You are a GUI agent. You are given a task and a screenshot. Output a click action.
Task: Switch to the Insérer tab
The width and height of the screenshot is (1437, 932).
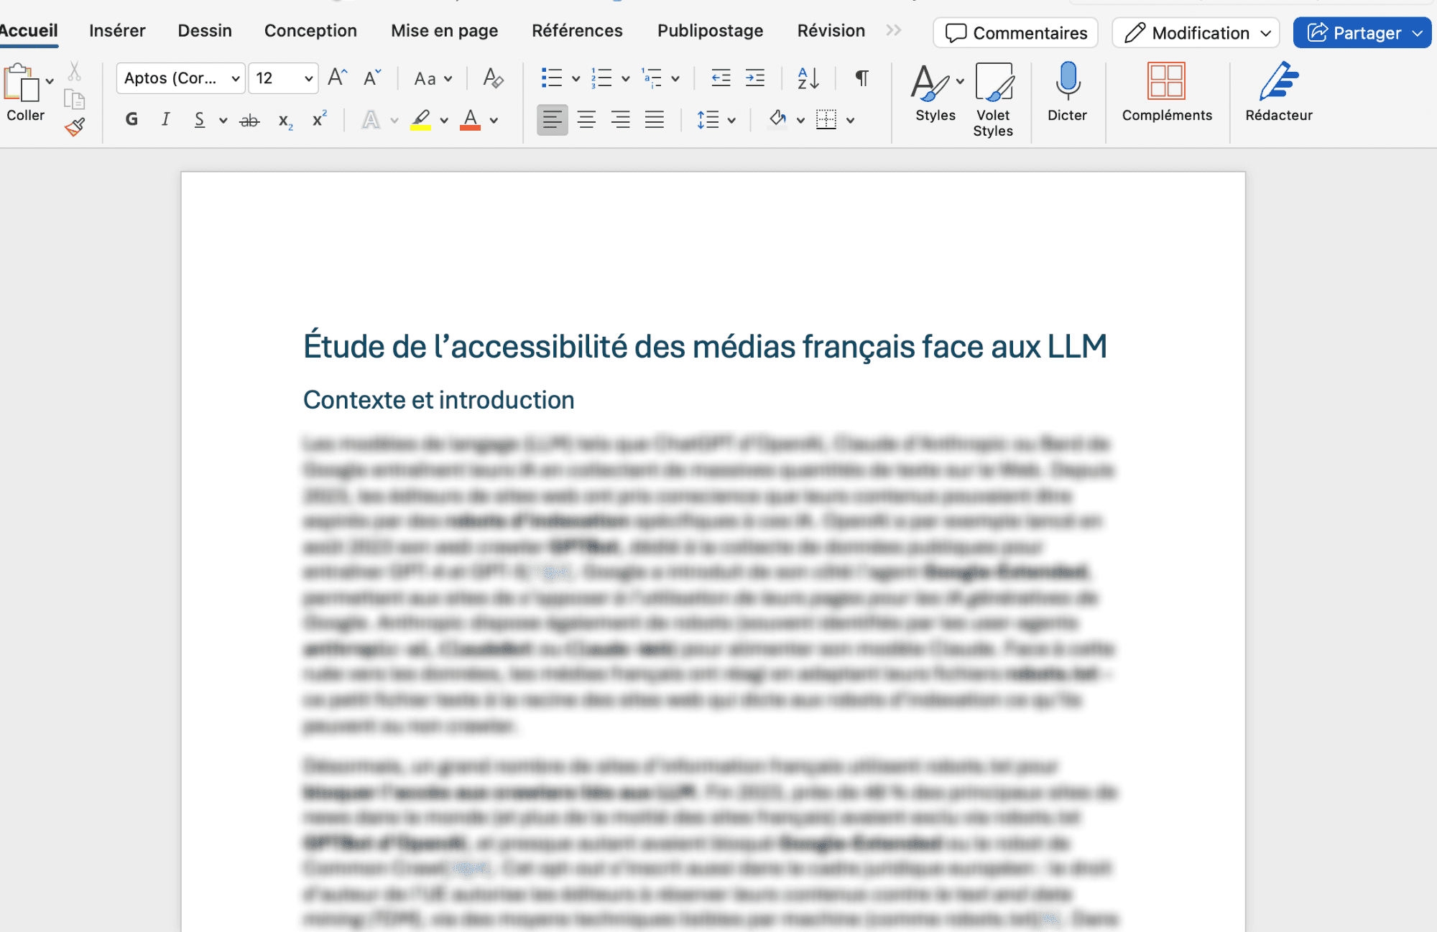point(117,31)
